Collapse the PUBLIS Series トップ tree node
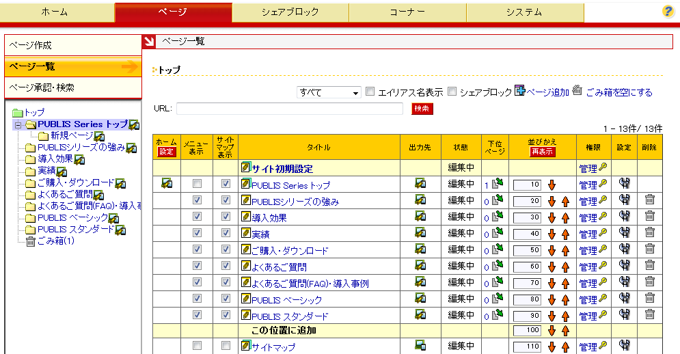The width and height of the screenshot is (680, 354). coord(18,125)
